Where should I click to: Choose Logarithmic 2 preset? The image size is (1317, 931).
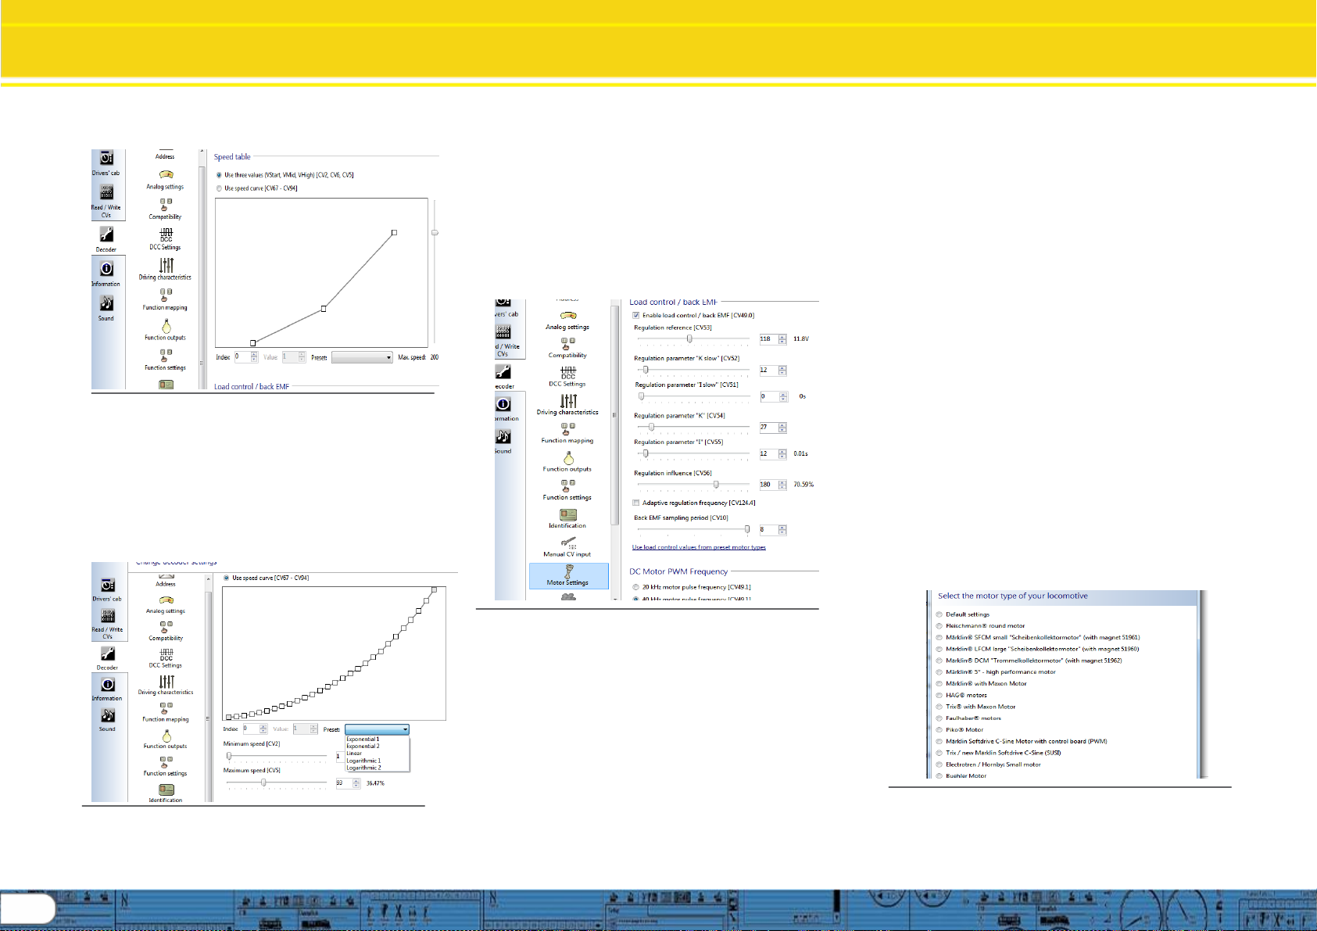[363, 768]
